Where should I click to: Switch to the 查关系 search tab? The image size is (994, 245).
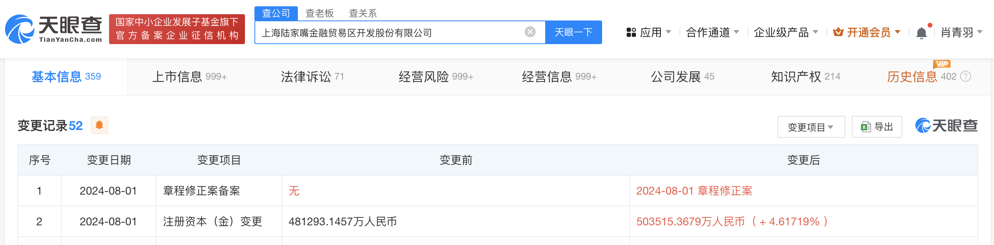click(363, 13)
